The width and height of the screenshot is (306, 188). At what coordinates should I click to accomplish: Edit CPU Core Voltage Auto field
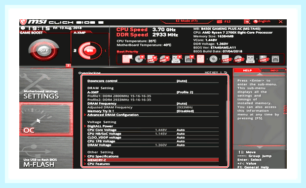point(181,130)
